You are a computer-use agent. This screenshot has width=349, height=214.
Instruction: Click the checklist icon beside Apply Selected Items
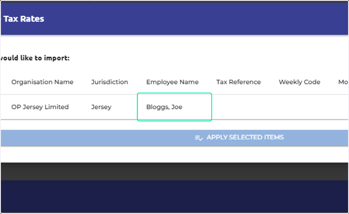(199, 138)
